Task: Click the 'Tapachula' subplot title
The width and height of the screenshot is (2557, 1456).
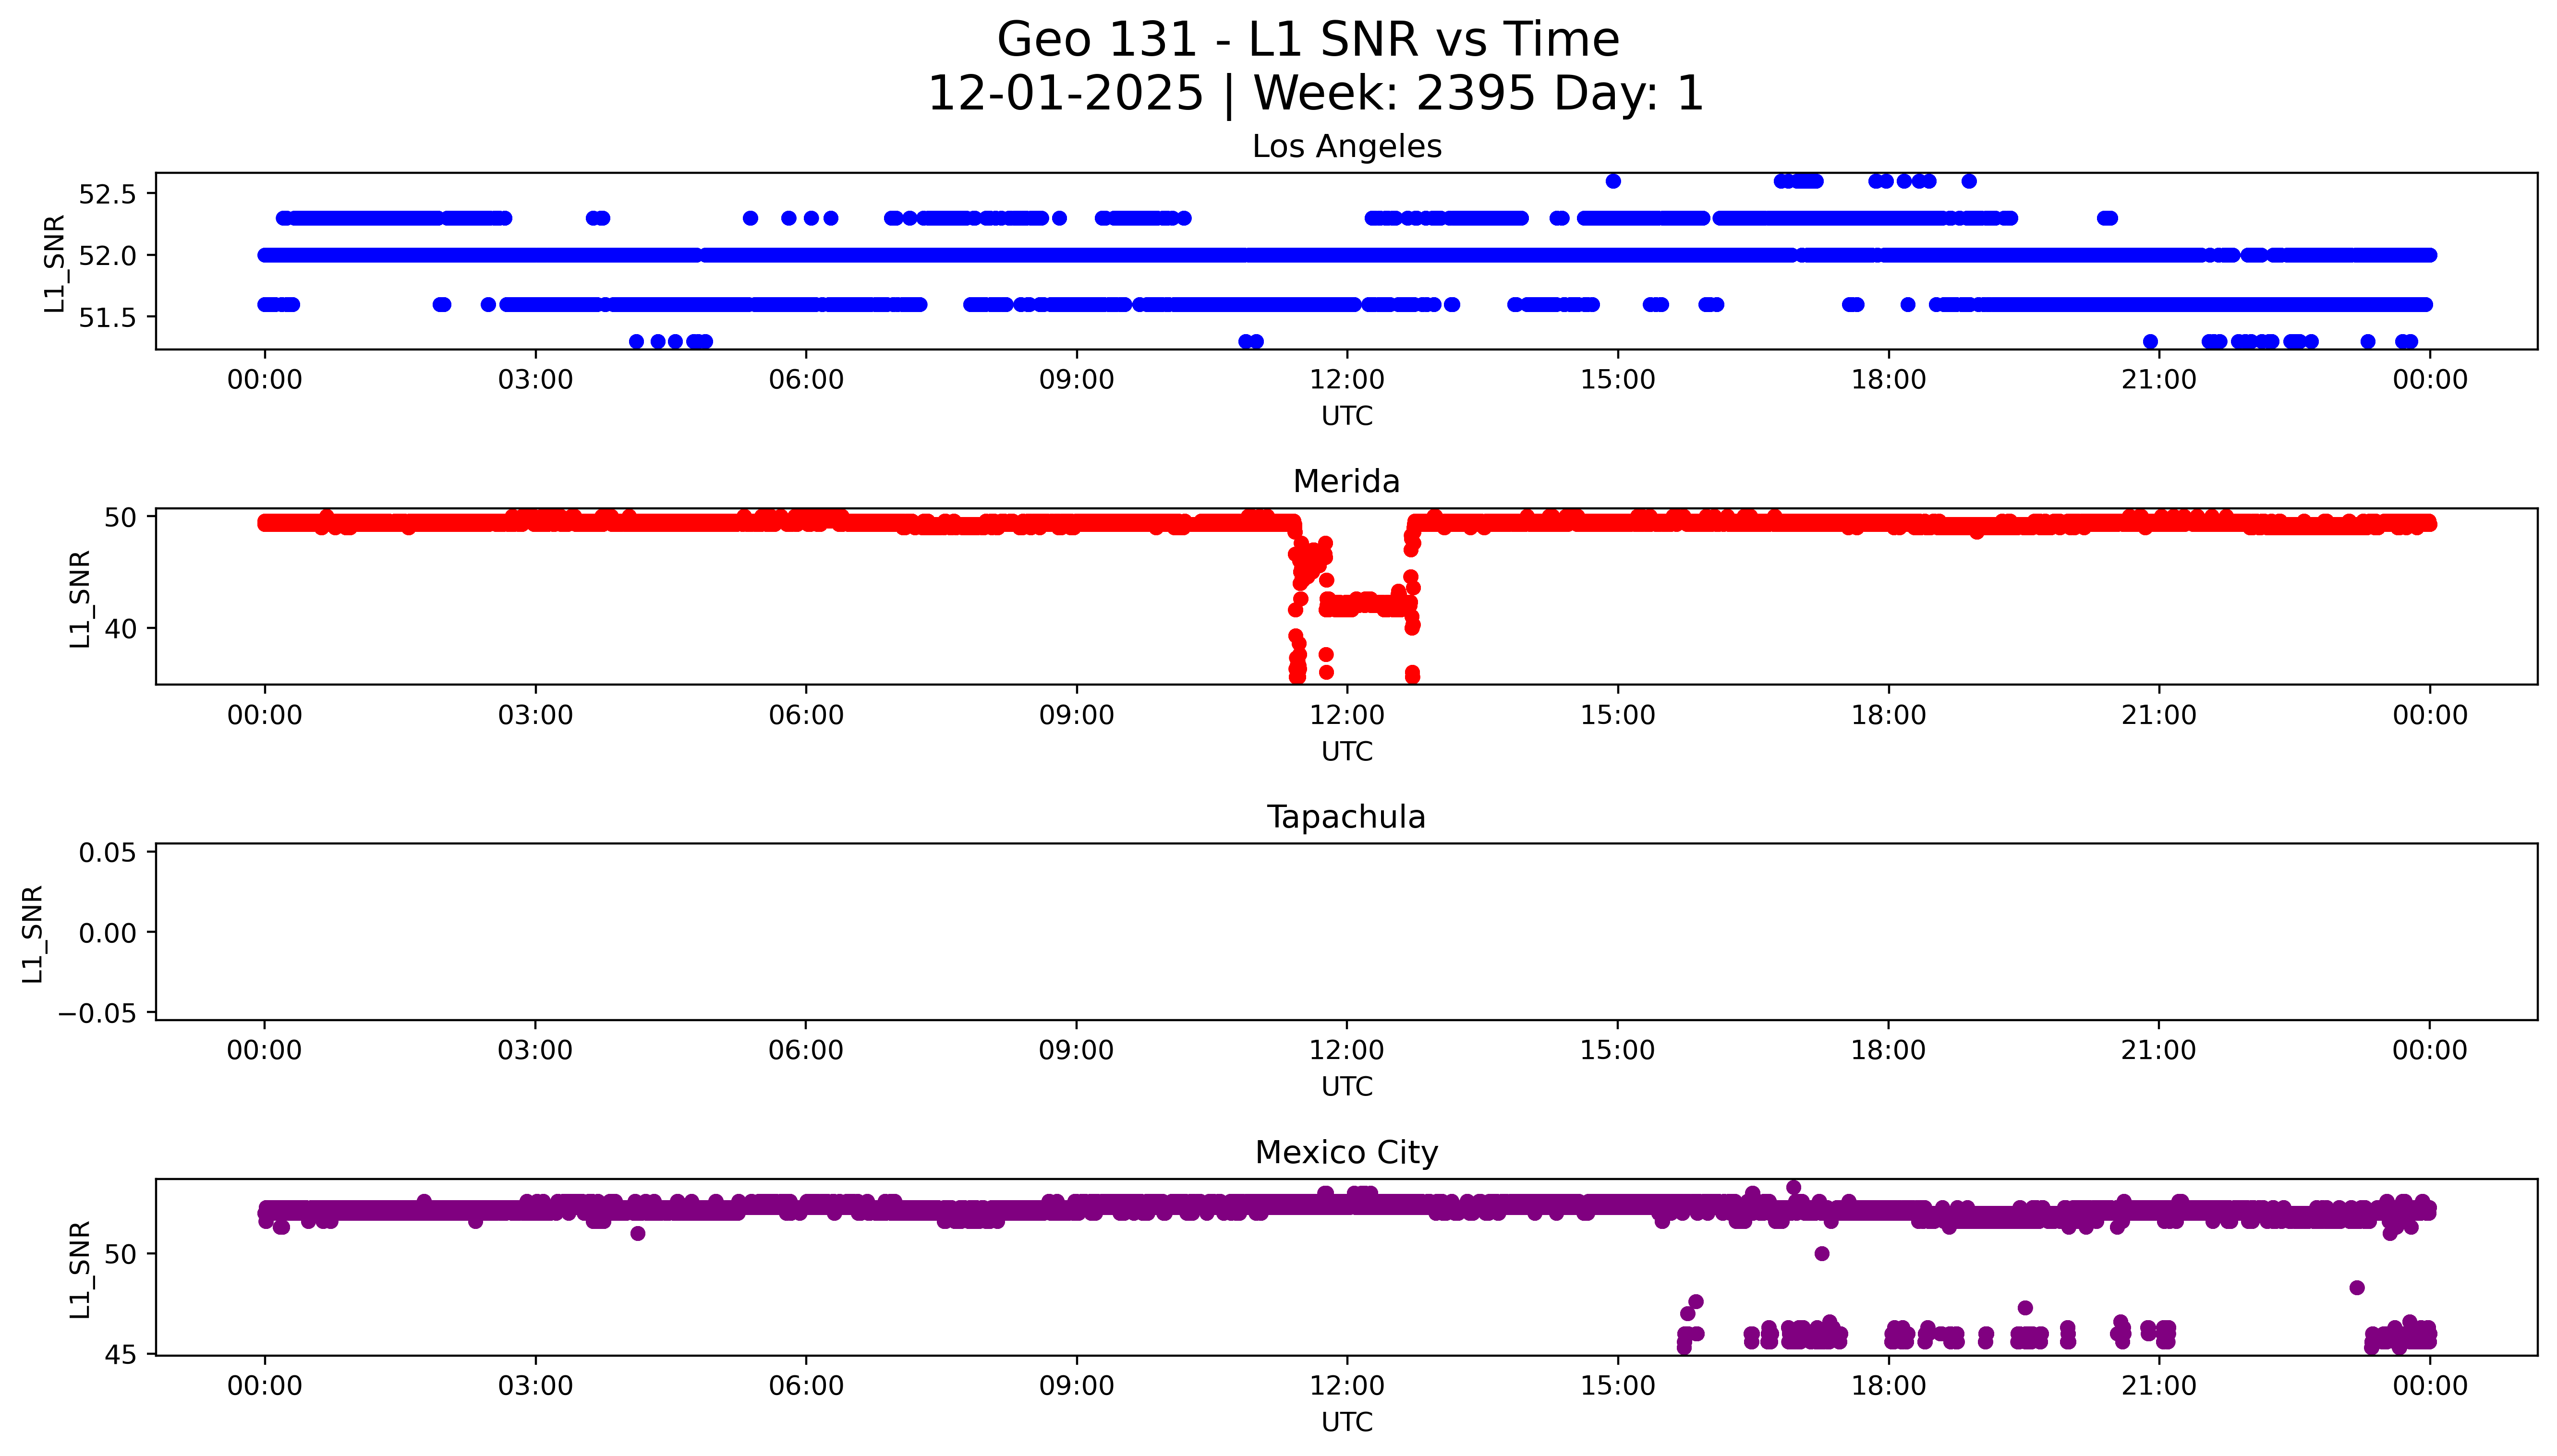Action: (1346, 817)
